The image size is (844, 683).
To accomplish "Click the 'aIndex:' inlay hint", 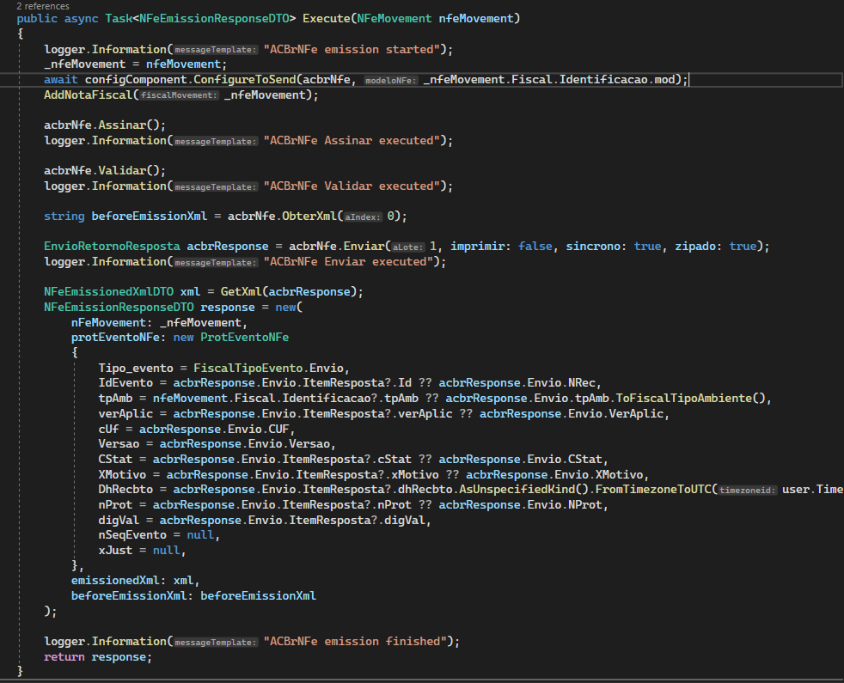I will 363,216.
